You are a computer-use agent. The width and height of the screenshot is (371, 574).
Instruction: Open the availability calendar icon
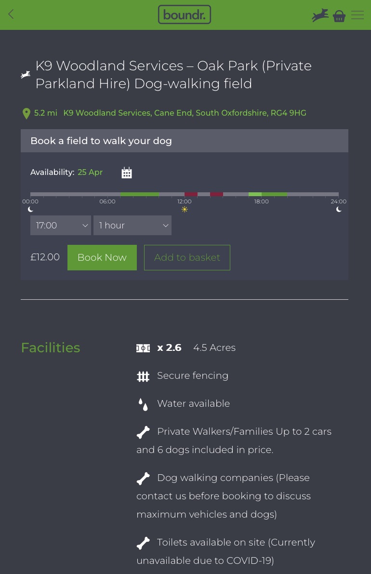[x=127, y=173]
